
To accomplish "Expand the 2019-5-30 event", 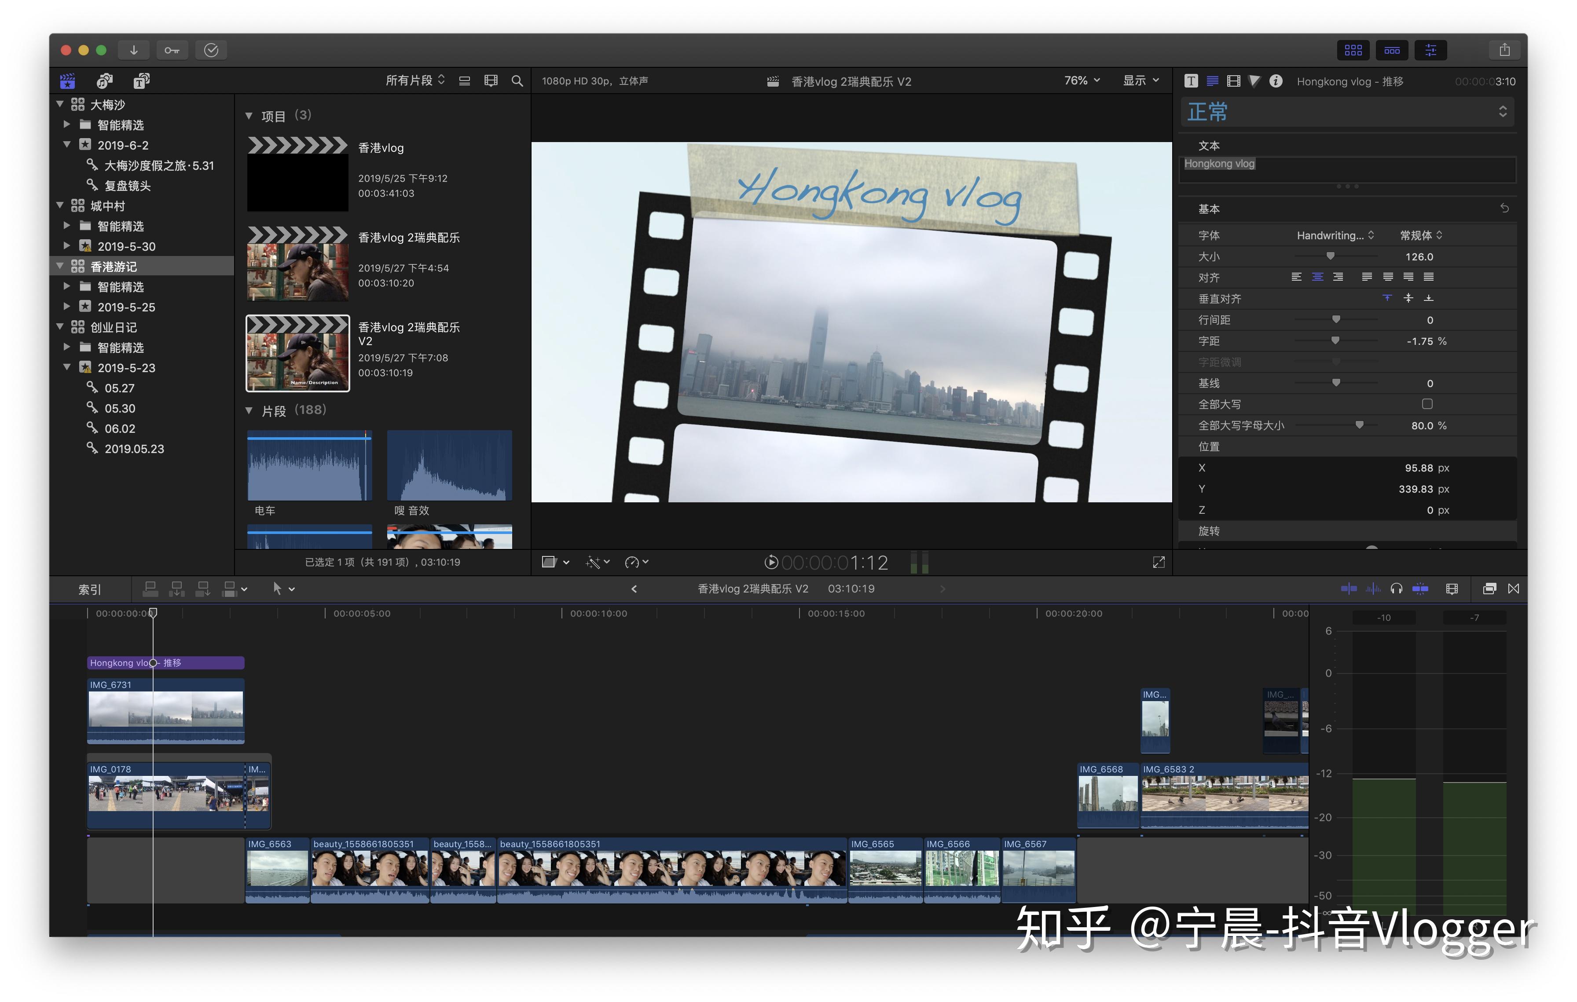I will [x=67, y=245].
